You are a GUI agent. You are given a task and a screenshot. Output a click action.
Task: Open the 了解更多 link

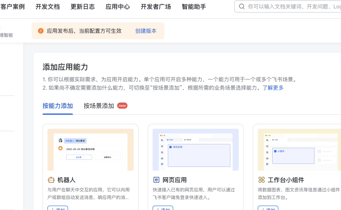[x=273, y=88]
